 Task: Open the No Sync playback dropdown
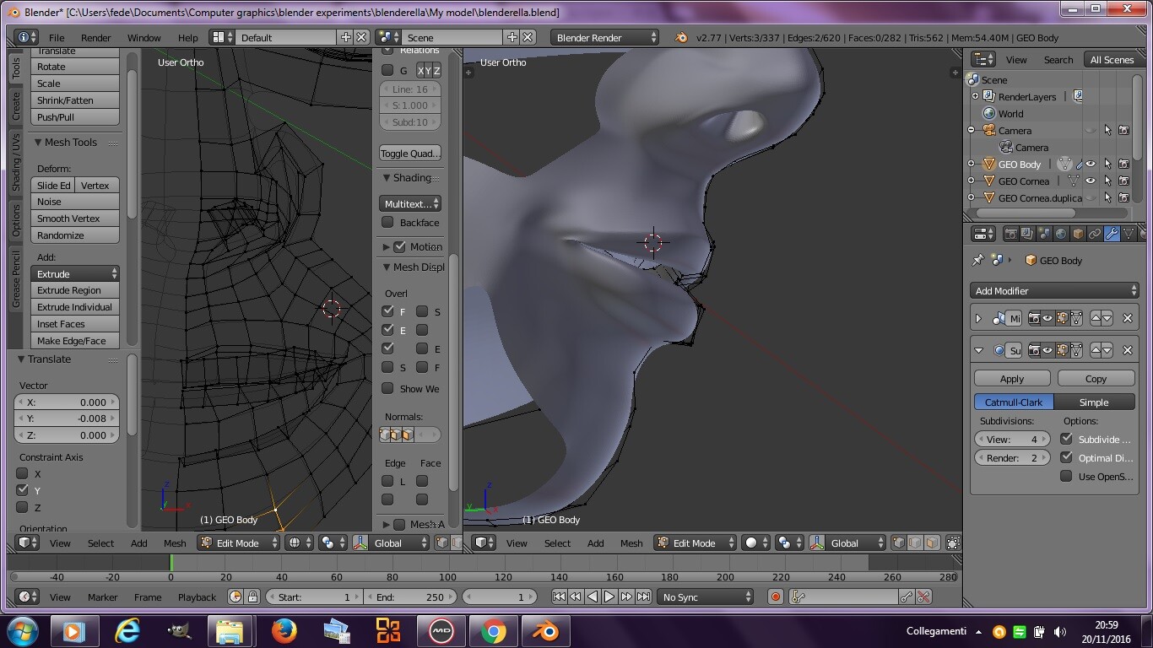pos(706,597)
